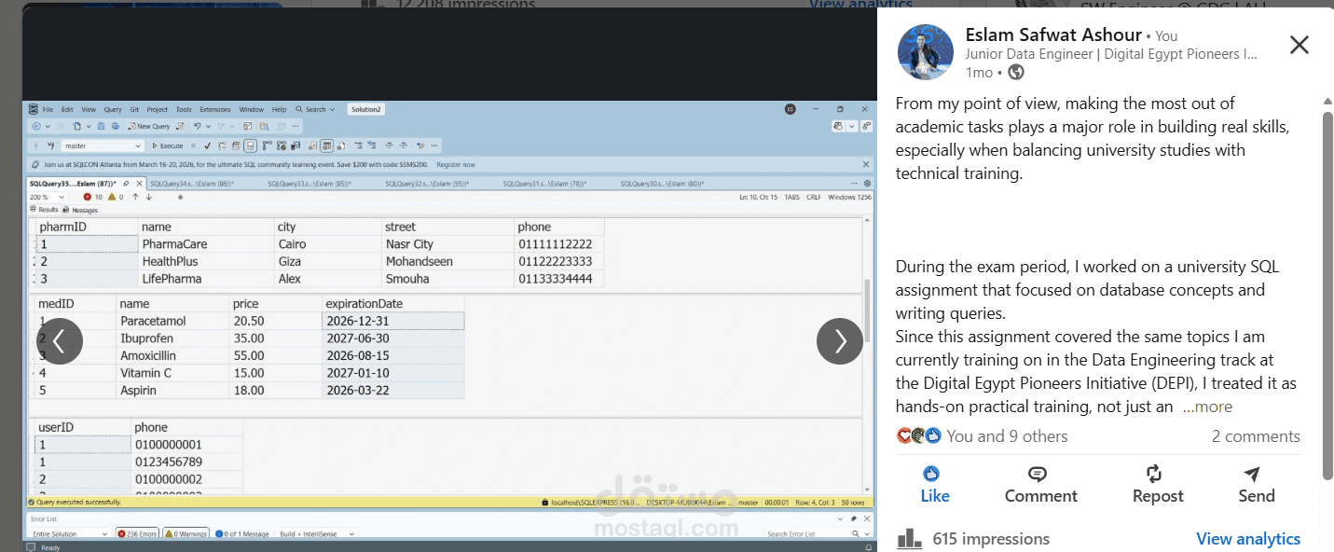
Task: Click the Undo icon in SSMS toolbar
Action: click(x=197, y=126)
